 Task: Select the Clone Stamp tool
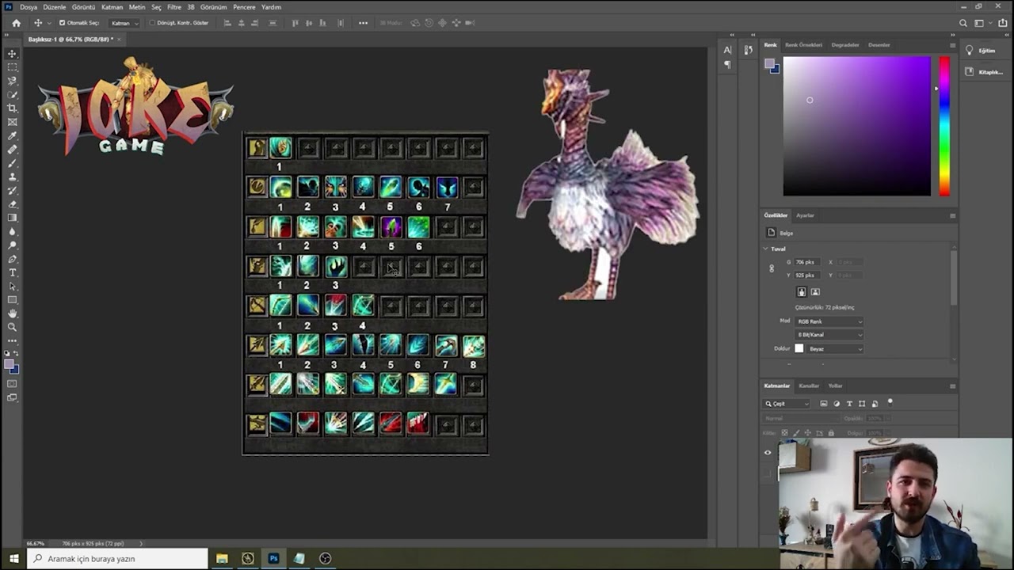(12, 177)
